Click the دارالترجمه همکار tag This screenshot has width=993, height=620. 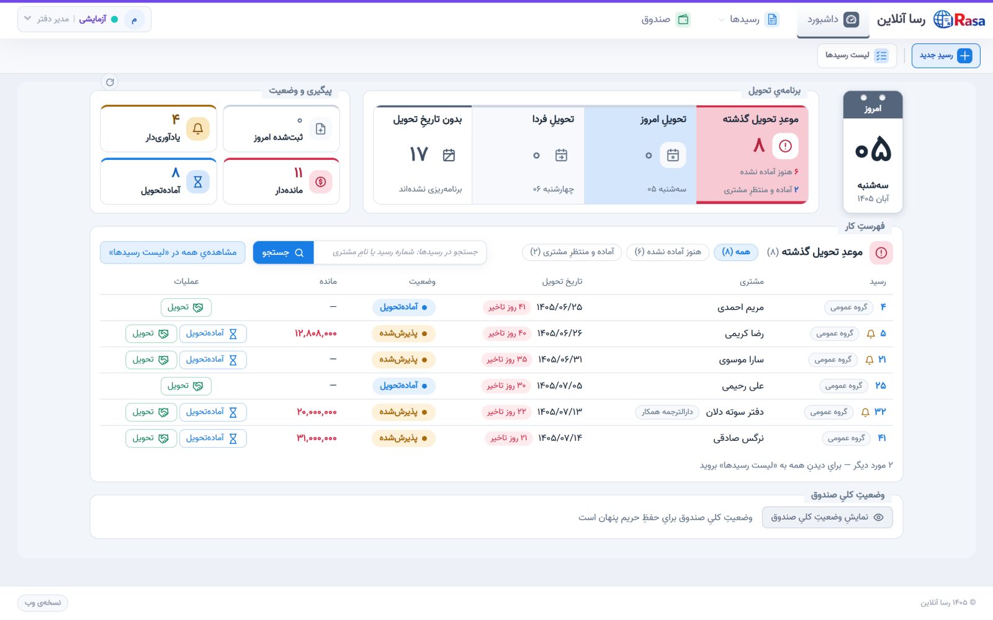[x=667, y=412]
